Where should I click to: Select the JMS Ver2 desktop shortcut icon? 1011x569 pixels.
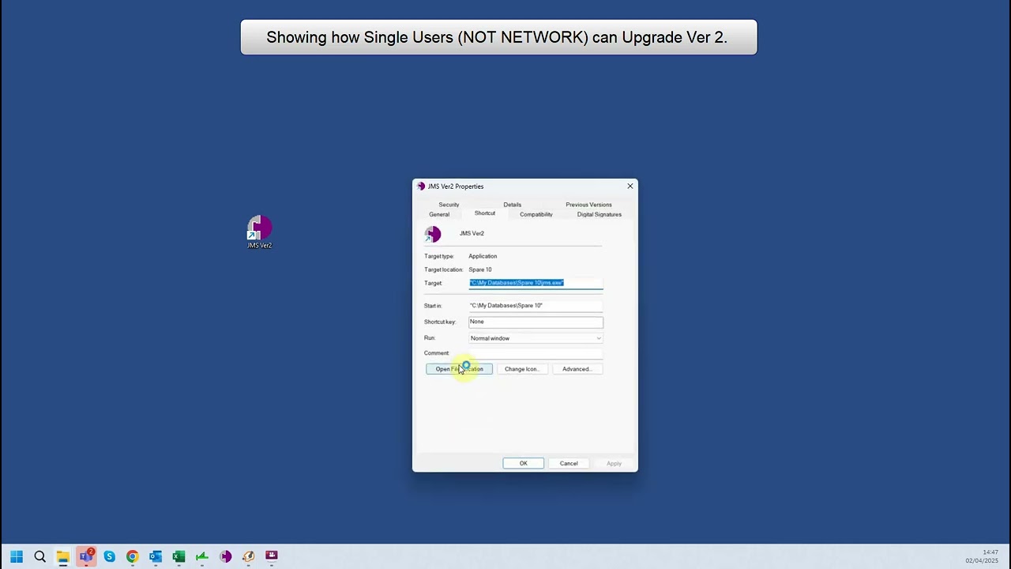pyautogui.click(x=259, y=232)
